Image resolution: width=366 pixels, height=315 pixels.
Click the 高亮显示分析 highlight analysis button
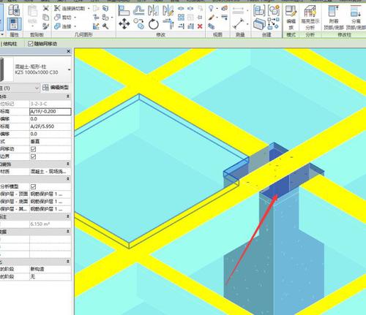(310, 18)
